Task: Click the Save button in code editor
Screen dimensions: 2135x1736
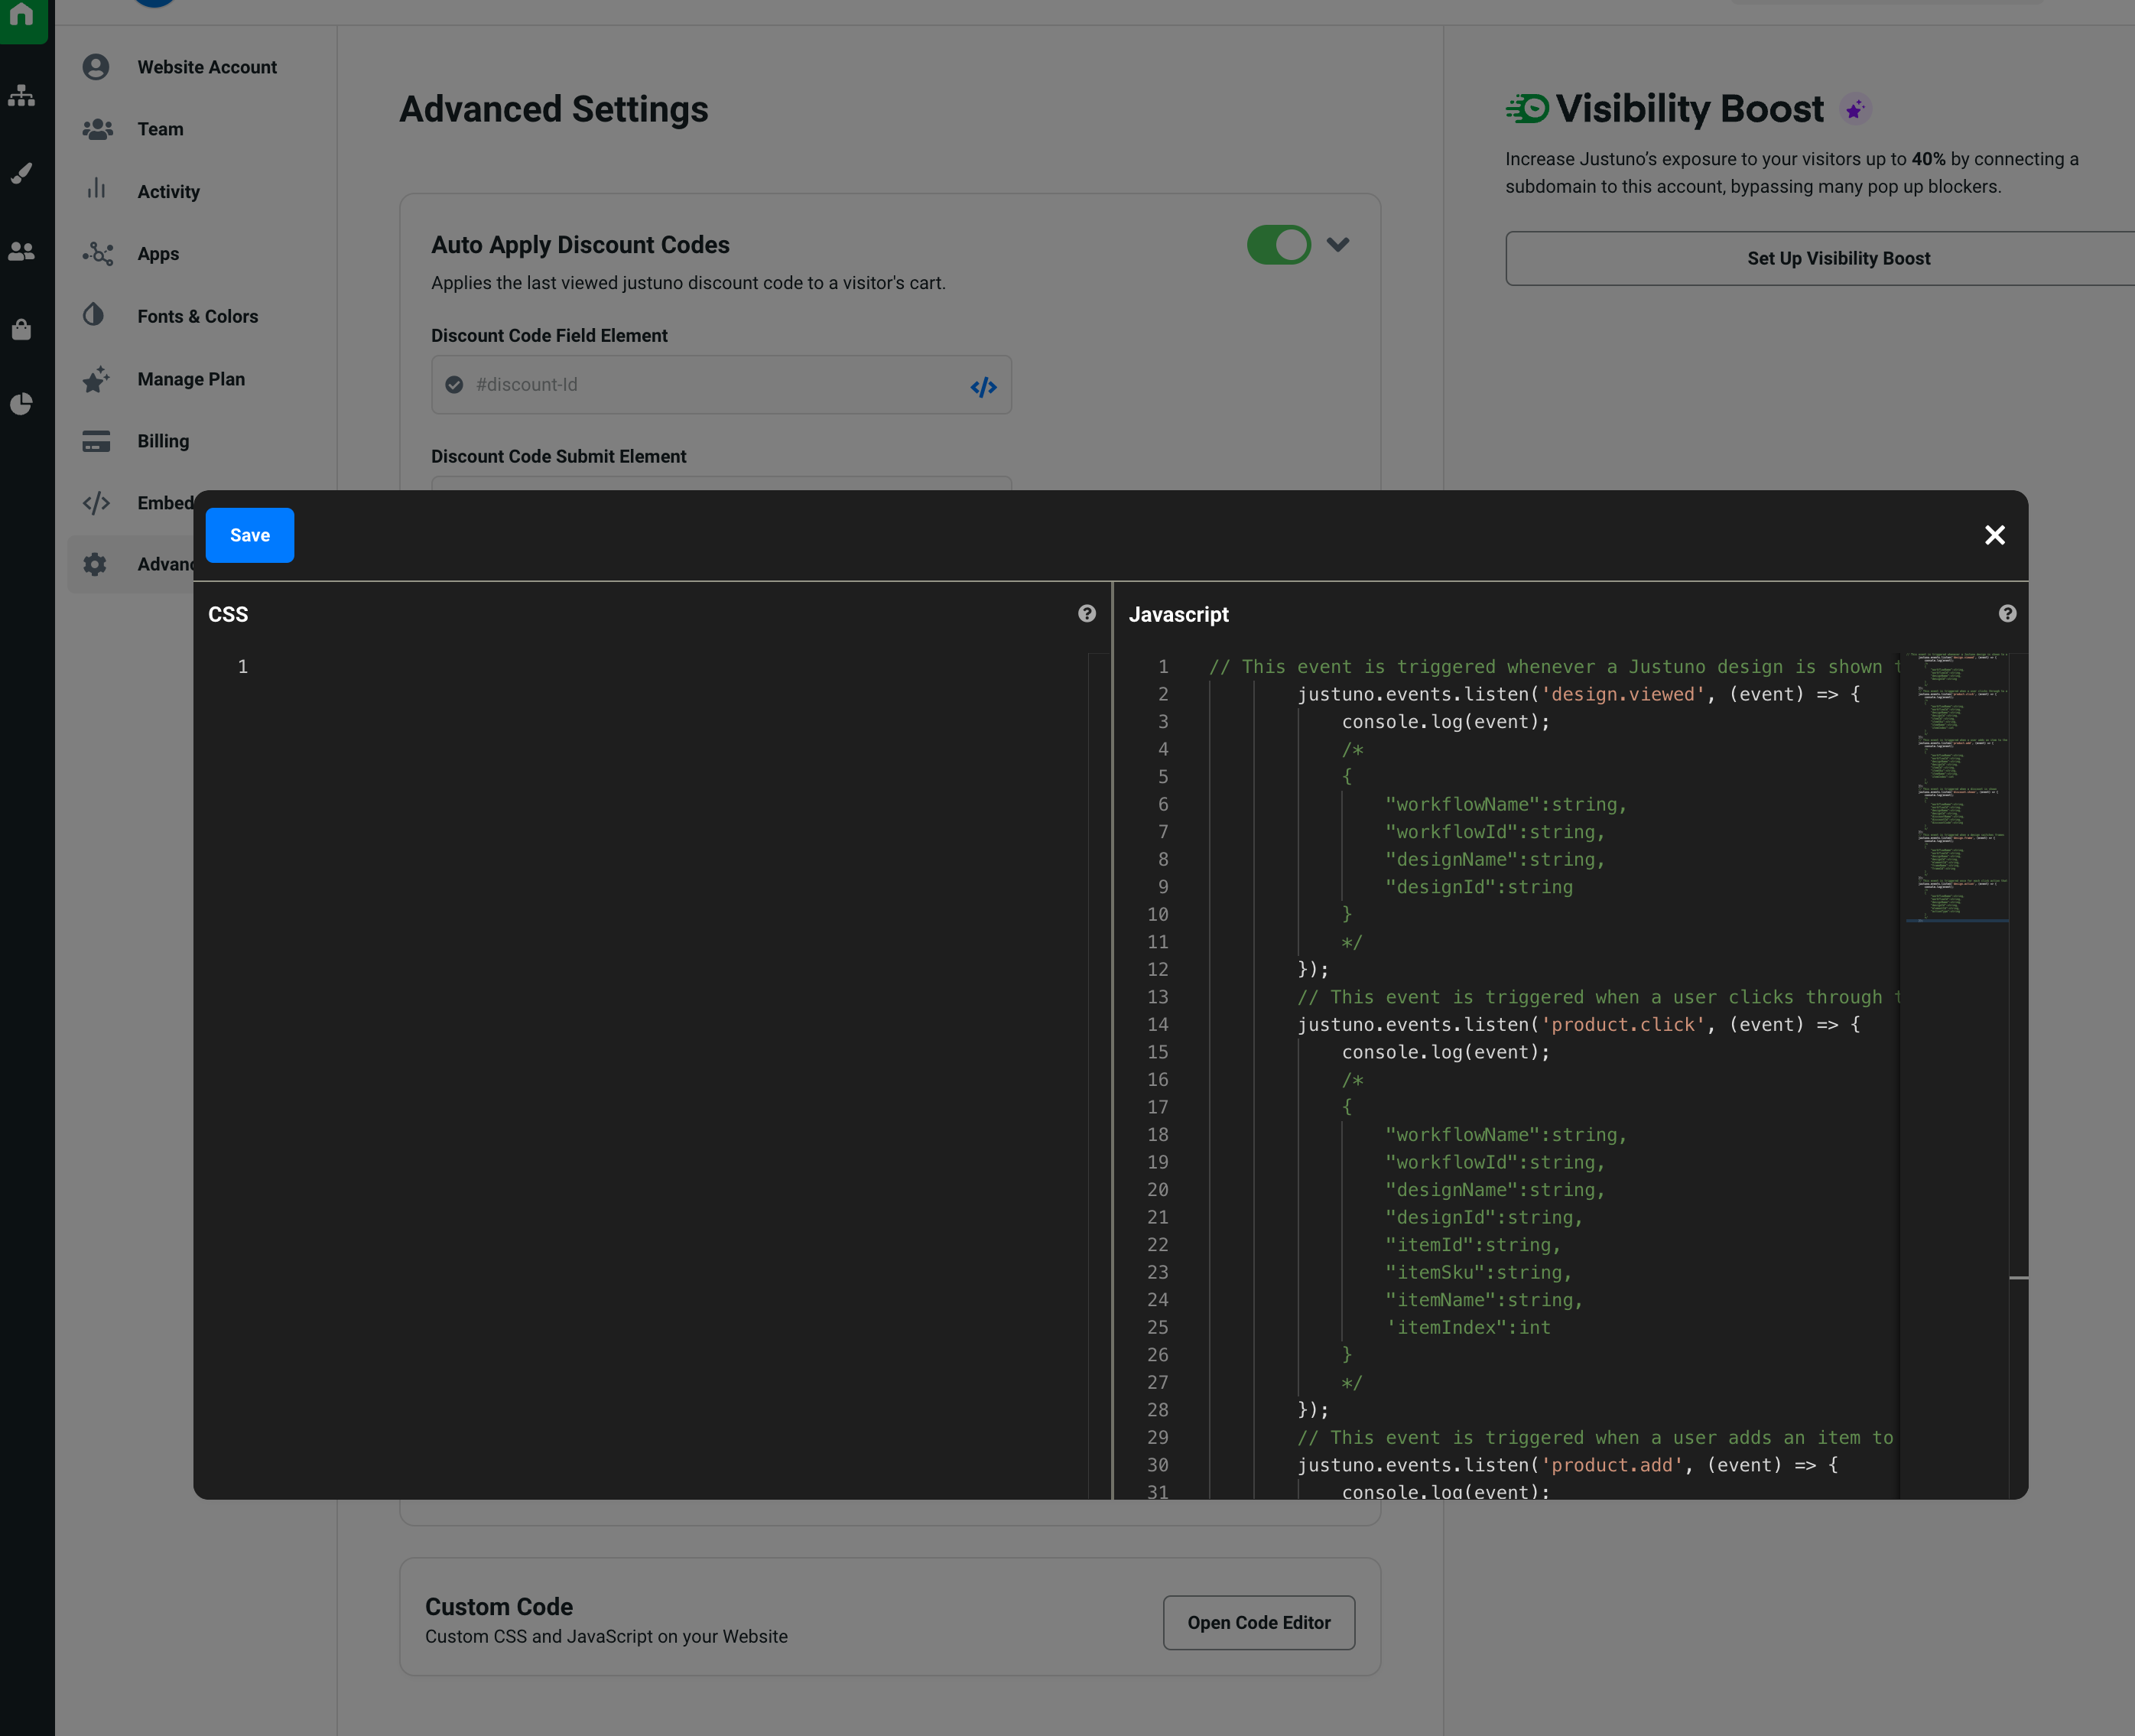Action: click(x=249, y=535)
